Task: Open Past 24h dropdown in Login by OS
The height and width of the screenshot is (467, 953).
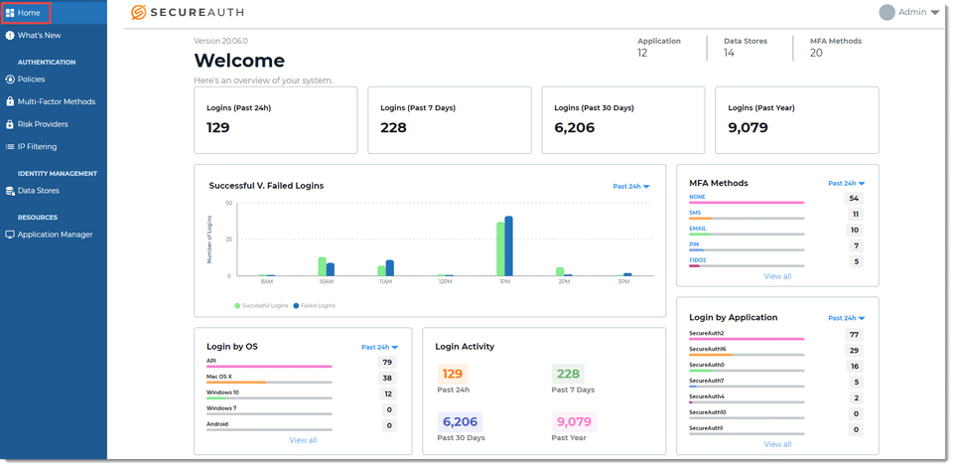Action: click(380, 347)
